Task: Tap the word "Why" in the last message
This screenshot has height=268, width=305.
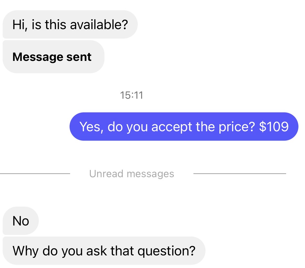Action: point(26,251)
